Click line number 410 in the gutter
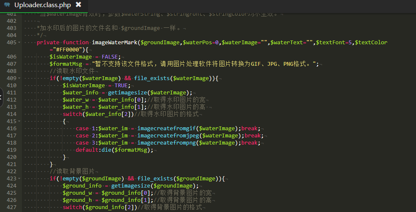The width and height of the screenshot is (416, 212). 11,85
